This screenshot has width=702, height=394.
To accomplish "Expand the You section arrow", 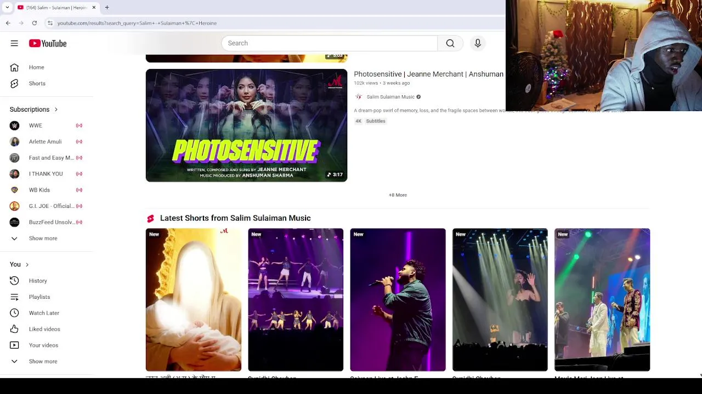I will pos(27,264).
